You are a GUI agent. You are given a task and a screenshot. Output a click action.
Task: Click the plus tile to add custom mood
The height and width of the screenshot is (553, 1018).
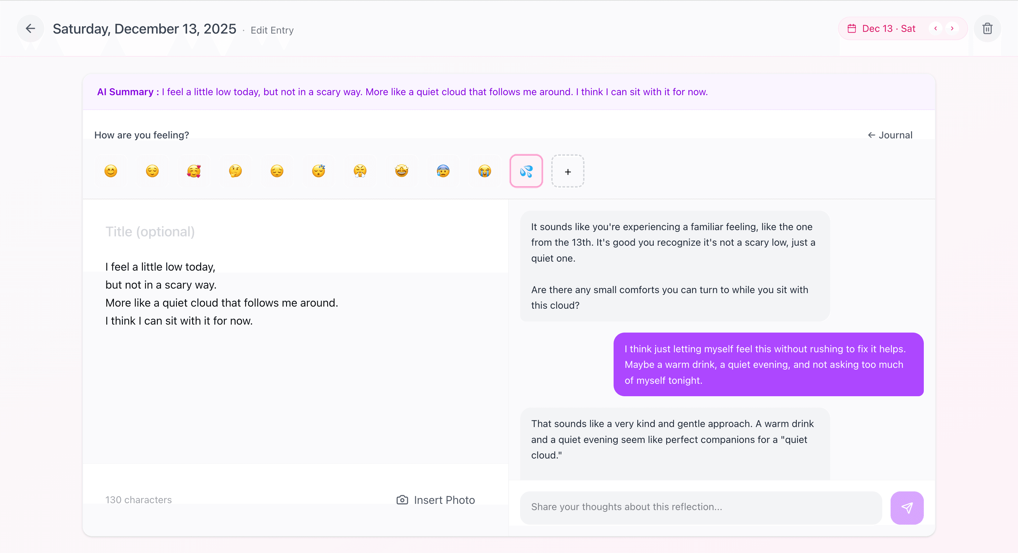568,171
